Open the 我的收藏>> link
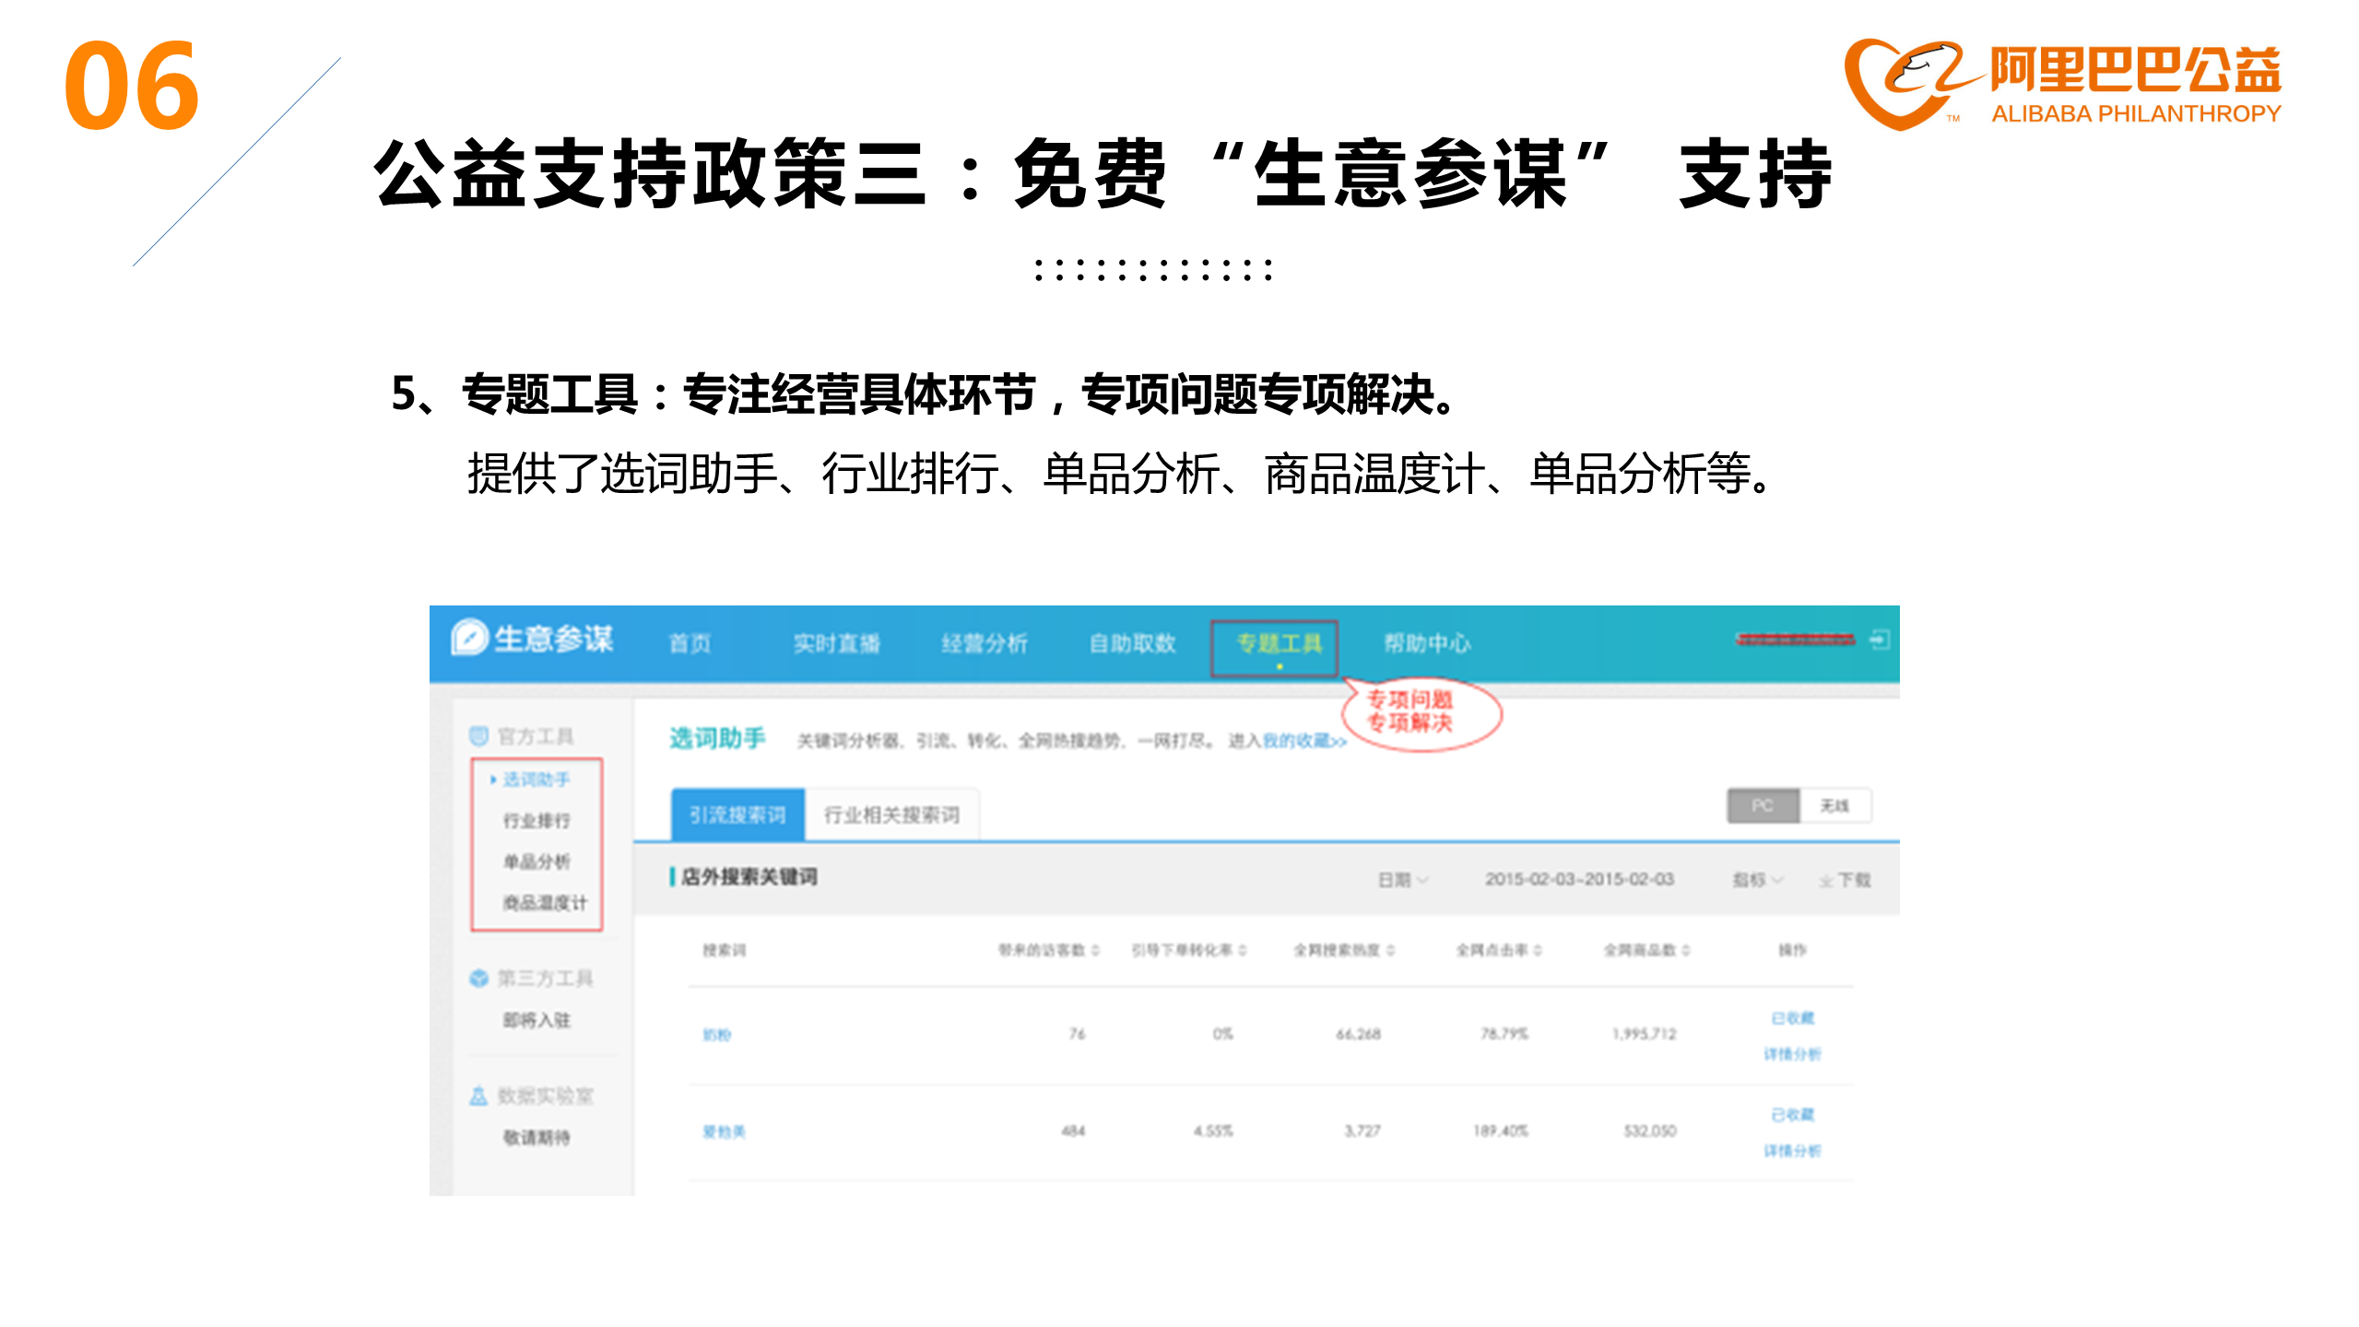Viewport: 2359px width, 1327px height. click(x=1304, y=741)
